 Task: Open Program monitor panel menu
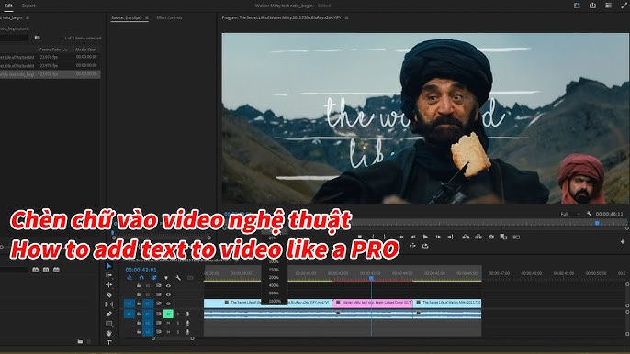(x=347, y=17)
